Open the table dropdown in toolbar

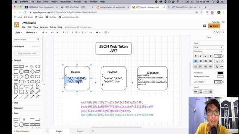(106, 32)
